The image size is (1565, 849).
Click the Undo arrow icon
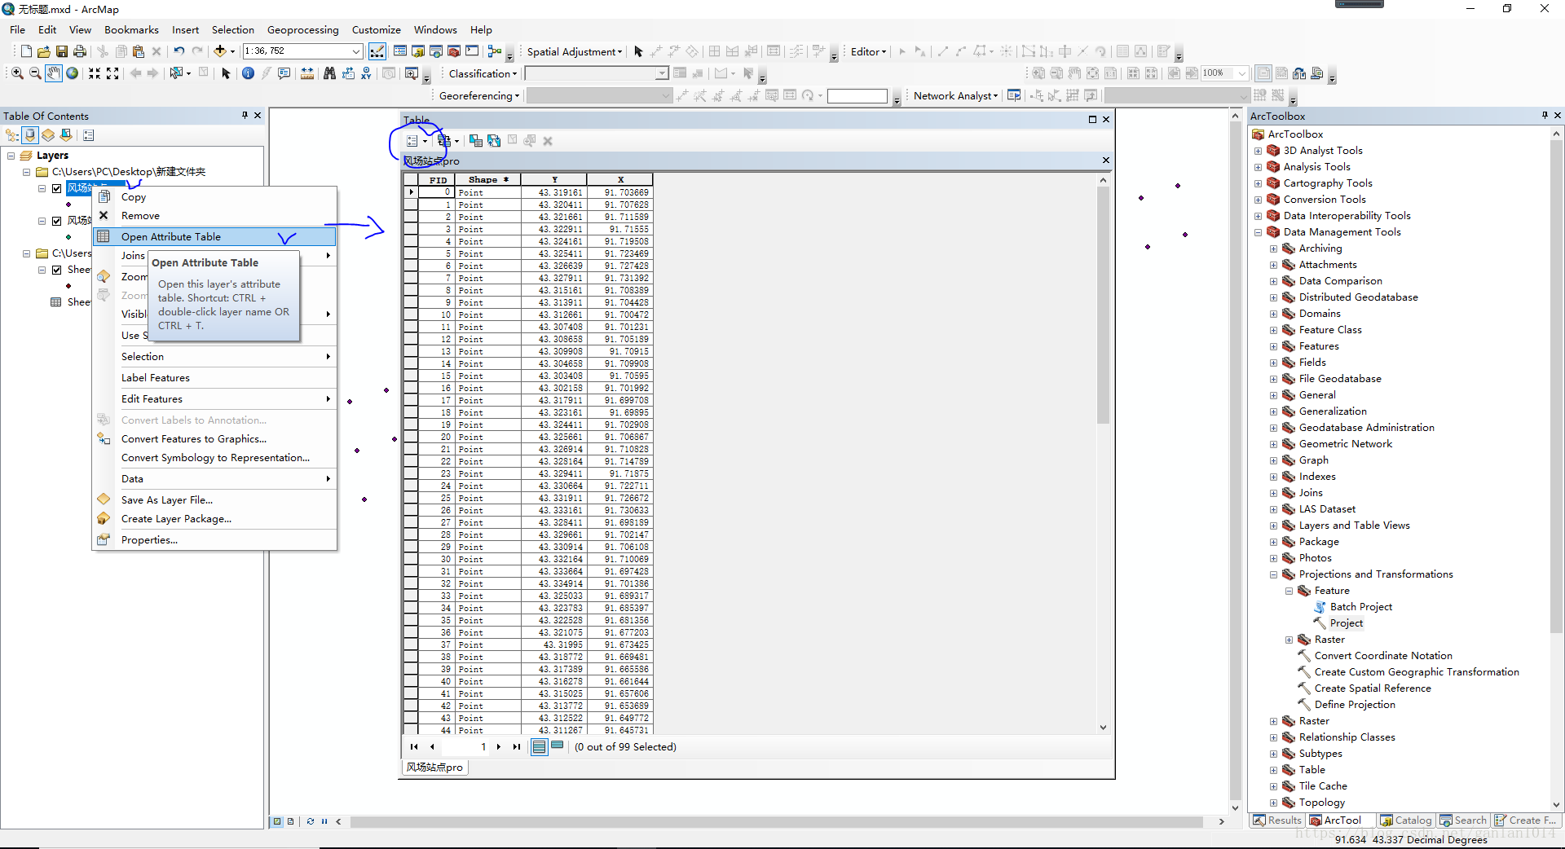[179, 51]
